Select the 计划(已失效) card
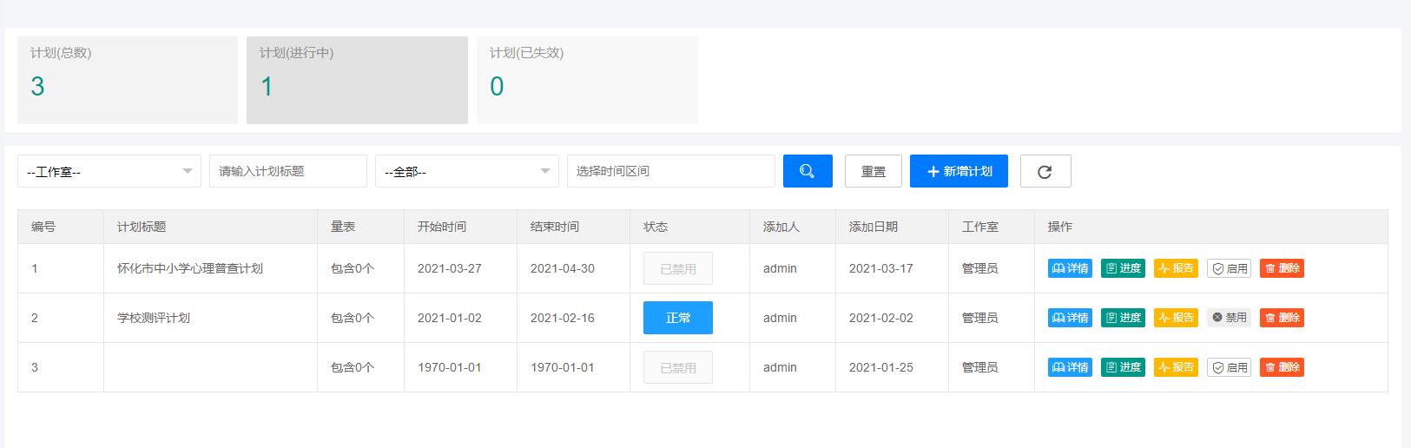1411x448 pixels. 587,80
